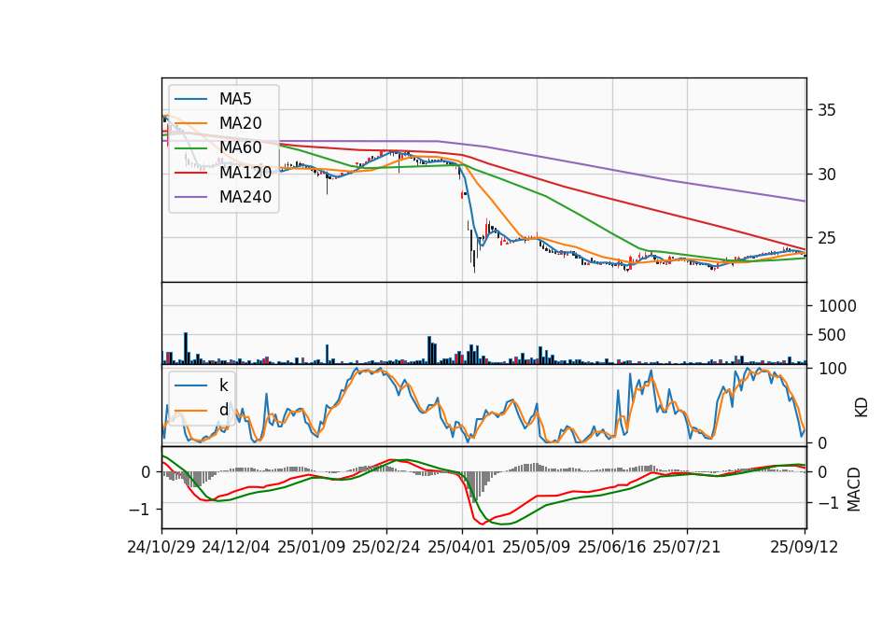Click the volume axis value 500

[x=832, y=335]
